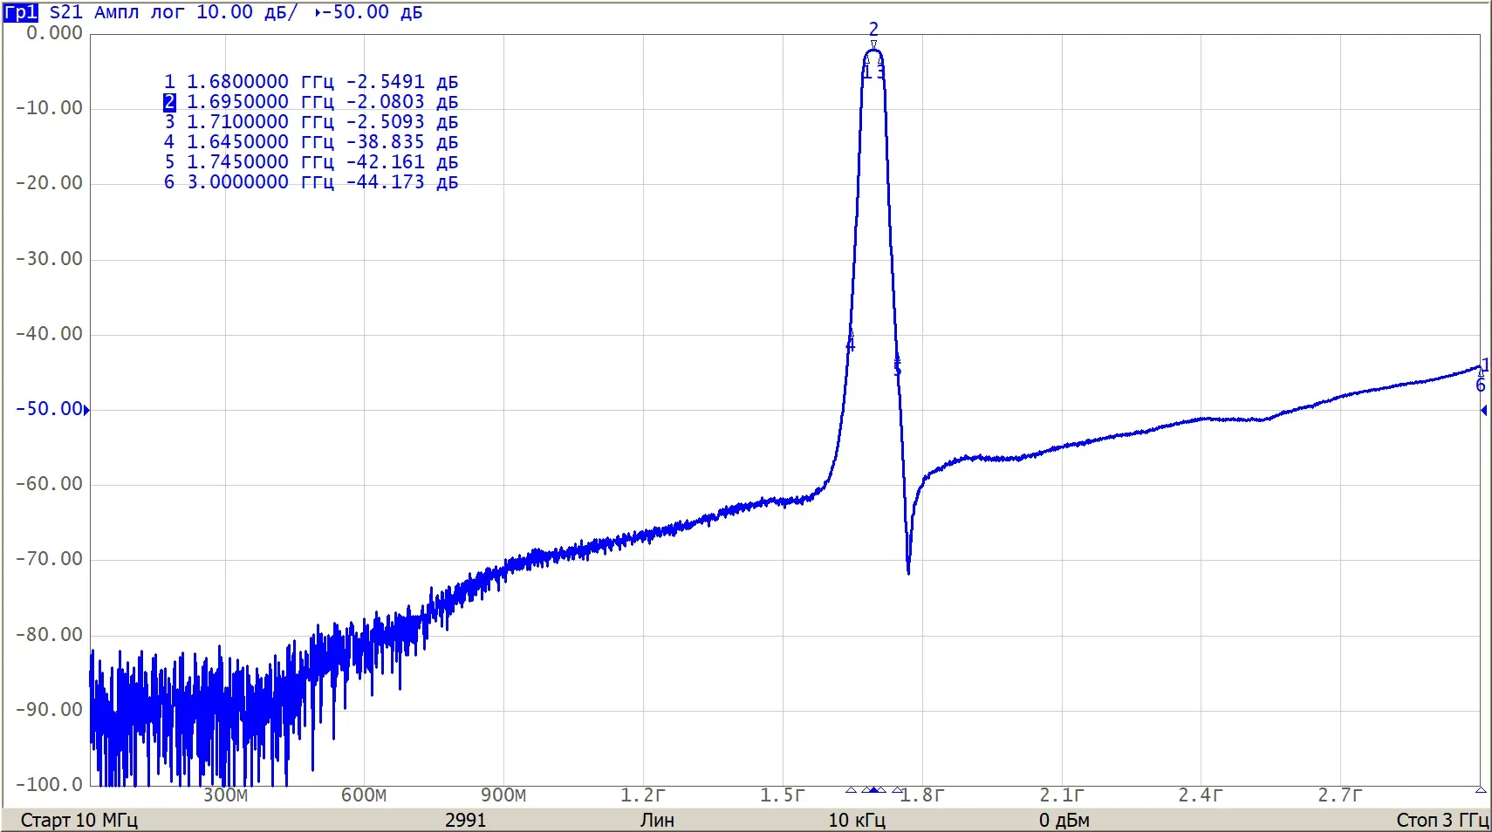1492x832 pixels.
Task: Click the 0.000 top scale label
Action: click(x=54, y=33)
